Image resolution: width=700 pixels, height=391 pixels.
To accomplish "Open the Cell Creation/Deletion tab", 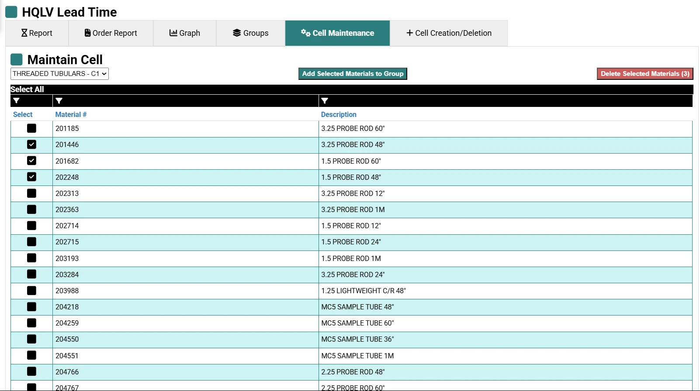I will point(449,33).
